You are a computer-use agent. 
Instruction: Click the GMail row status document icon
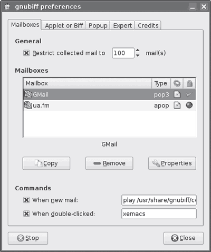tap(177, 94)
